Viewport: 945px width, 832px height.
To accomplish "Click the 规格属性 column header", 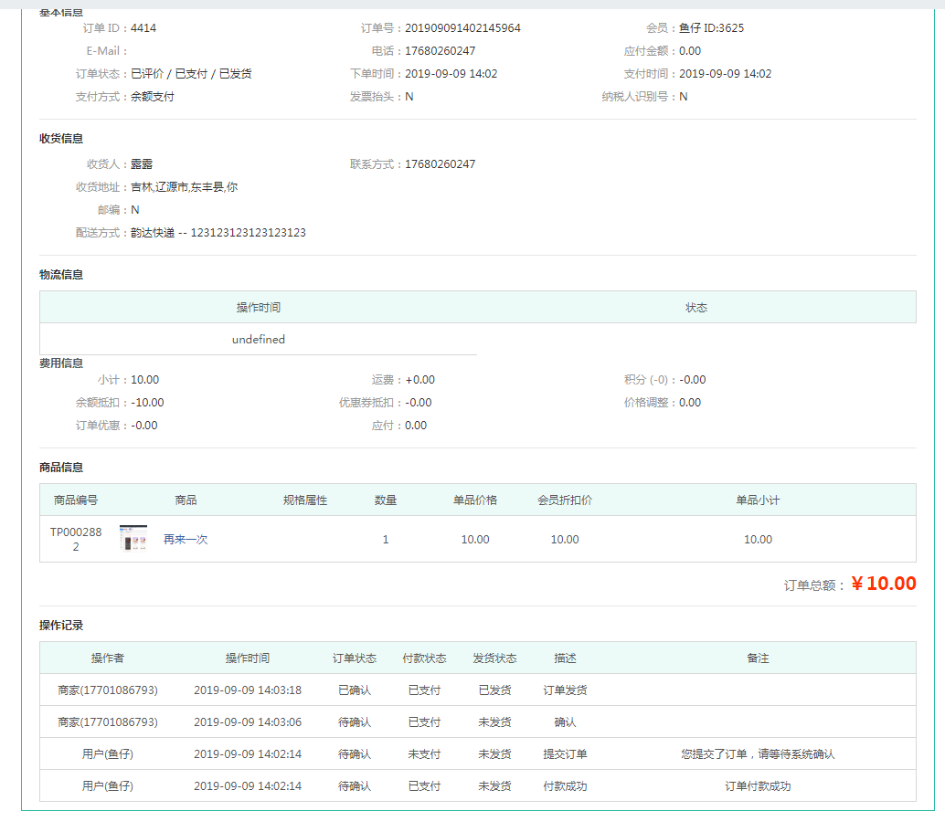I will click(x=305, y=500).
